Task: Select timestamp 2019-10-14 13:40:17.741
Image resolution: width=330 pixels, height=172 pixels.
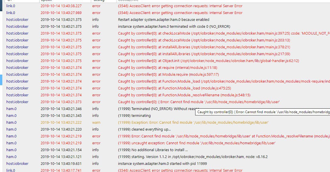Action: click(61, 170)
